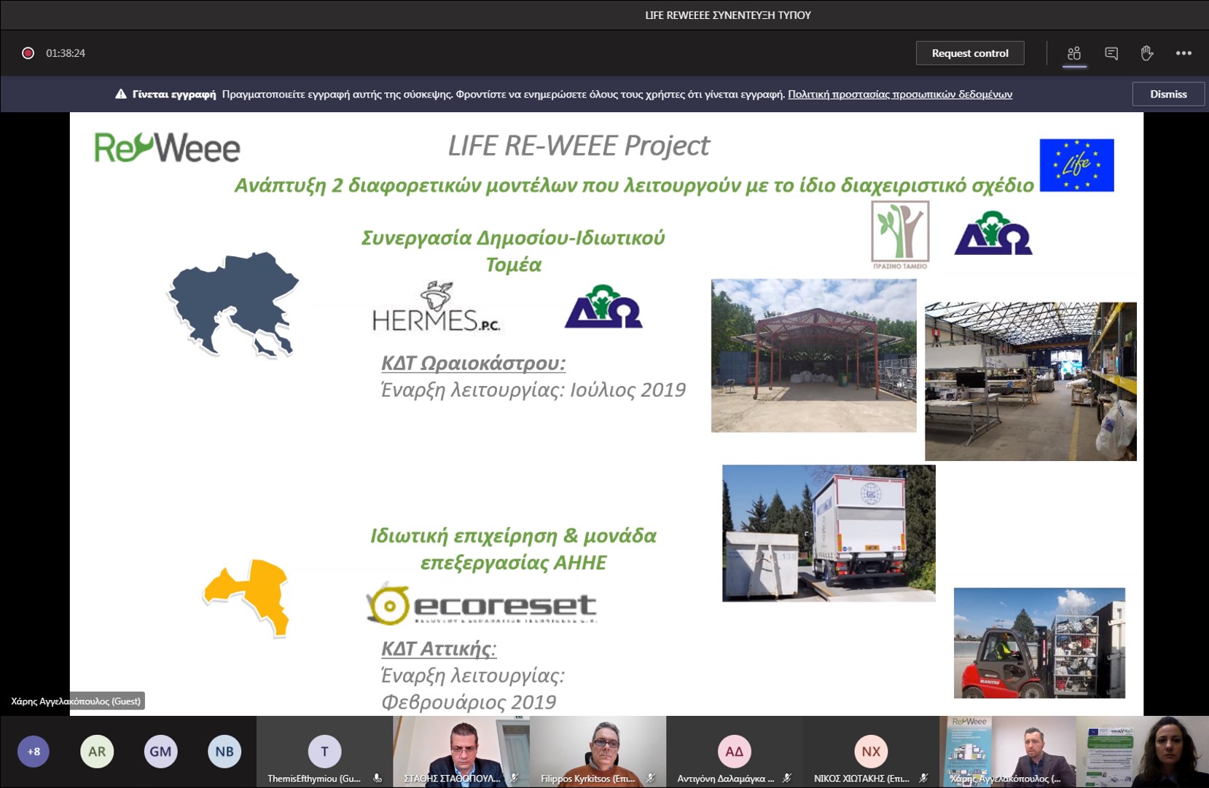Click the dark blue Macedonia map shape
Image resolution: width=1209 pixels, height=788 pixels.
tap(233, 304)
